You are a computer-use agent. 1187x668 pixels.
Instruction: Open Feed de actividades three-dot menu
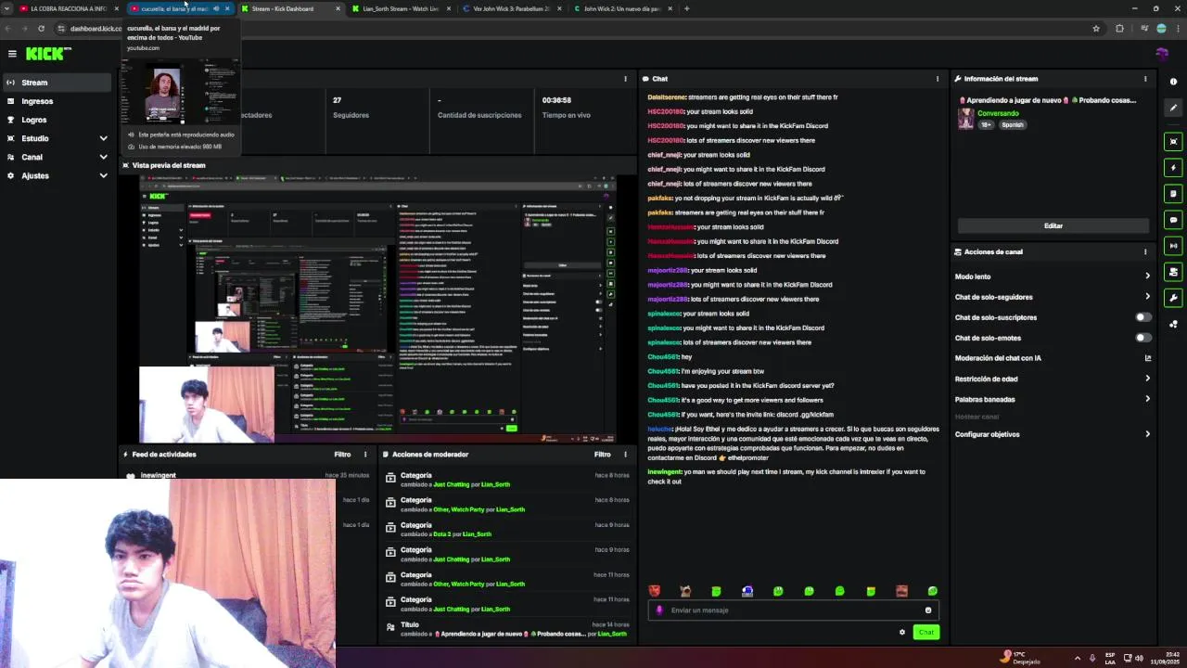coord(365,455)
